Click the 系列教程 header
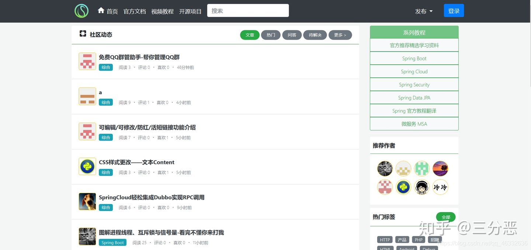The height and width of the screenshot is (250, 531). (x=414, y=32)
